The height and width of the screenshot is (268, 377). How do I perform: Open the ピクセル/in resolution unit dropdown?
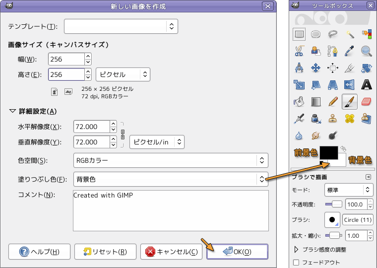(x=157, y=142)
